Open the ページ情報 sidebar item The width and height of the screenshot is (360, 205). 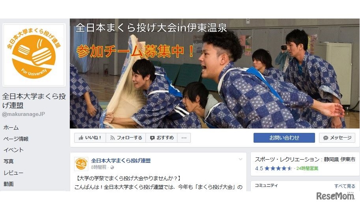(x=16, y=139)
